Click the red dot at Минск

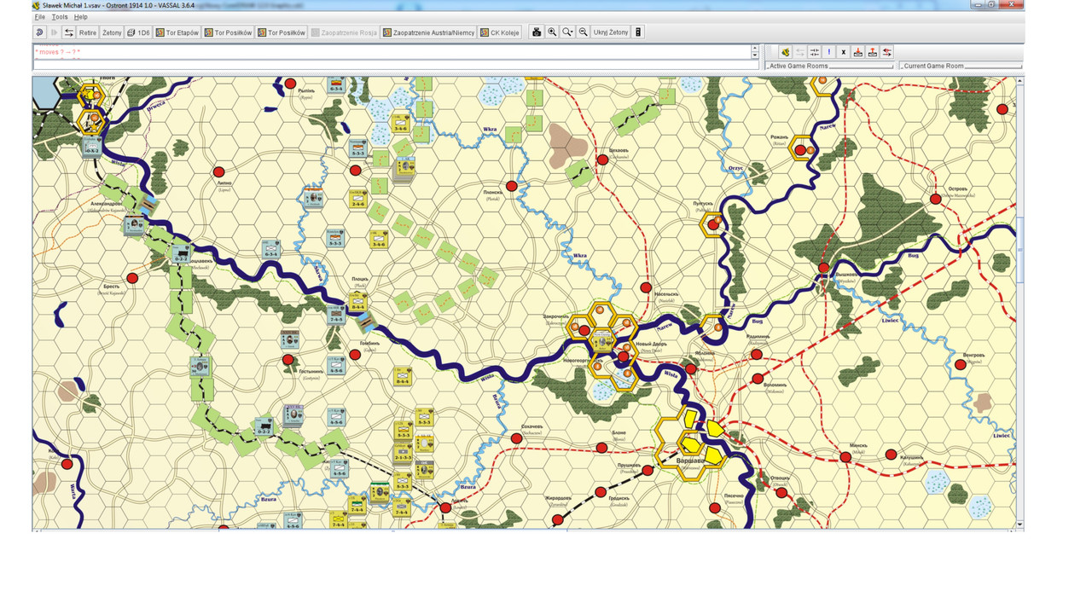point(845,457)
